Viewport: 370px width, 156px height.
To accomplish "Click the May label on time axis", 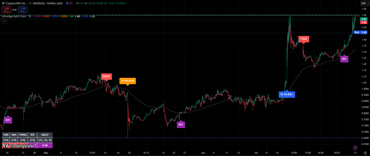I will click(x=46, y=153).
